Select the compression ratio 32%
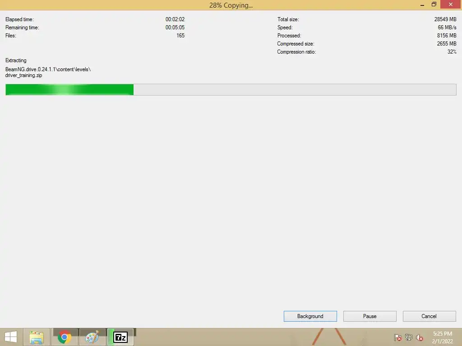 point(452,52)
